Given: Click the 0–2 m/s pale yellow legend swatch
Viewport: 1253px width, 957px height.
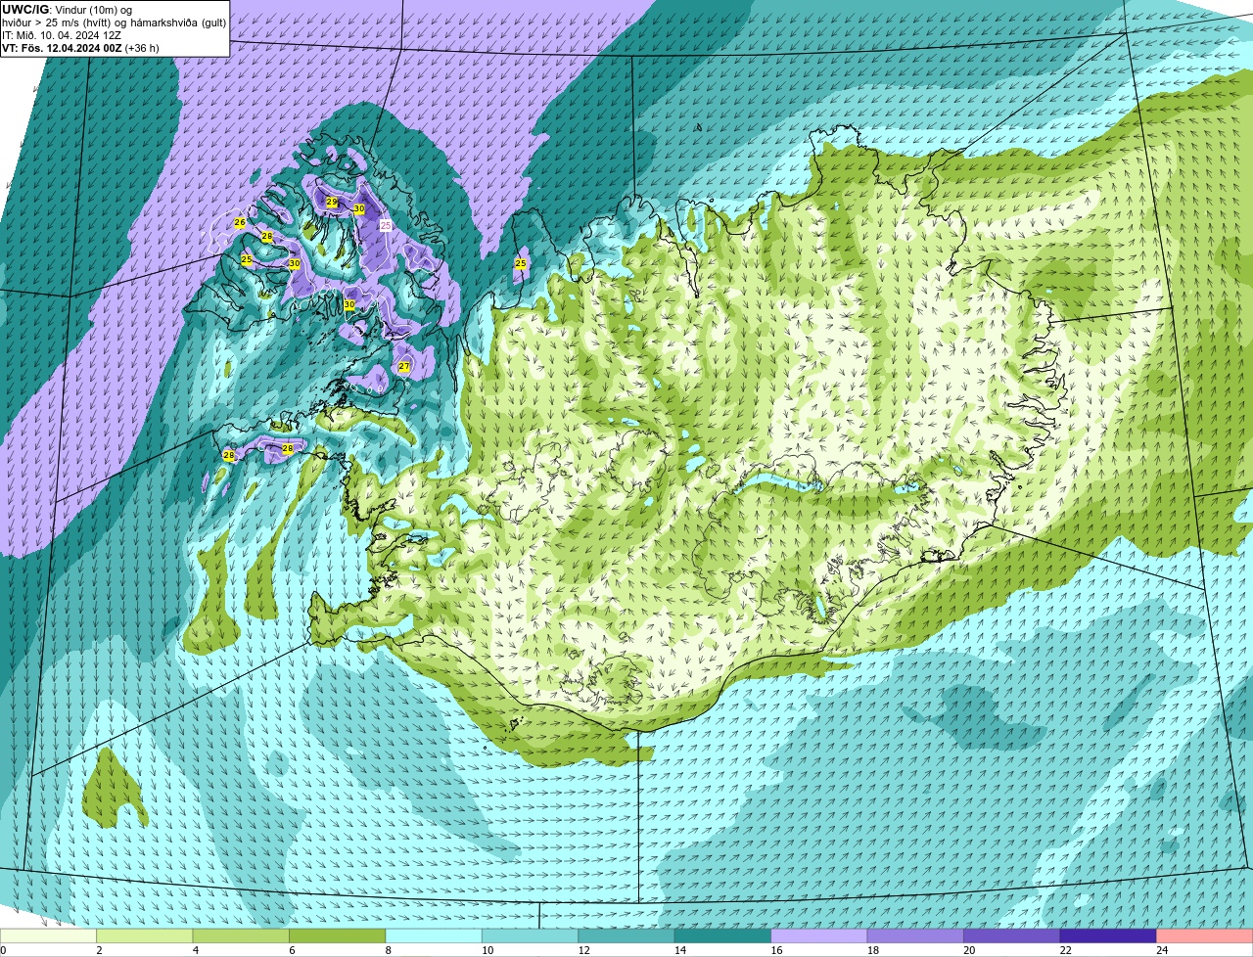Looking at the screenshot, I should tap(49, 935).
